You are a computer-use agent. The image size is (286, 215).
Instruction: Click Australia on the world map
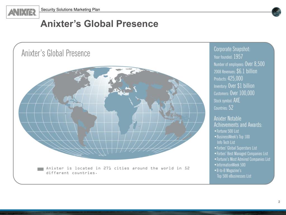pyautogui.click(x=176, y=129)
